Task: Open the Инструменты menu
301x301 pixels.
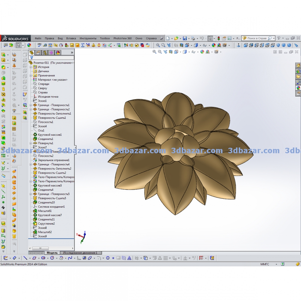Action: pos(88,39)
